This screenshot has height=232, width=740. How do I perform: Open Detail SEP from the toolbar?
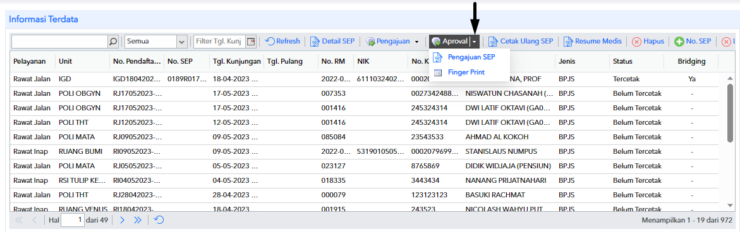tap(333, 42)
